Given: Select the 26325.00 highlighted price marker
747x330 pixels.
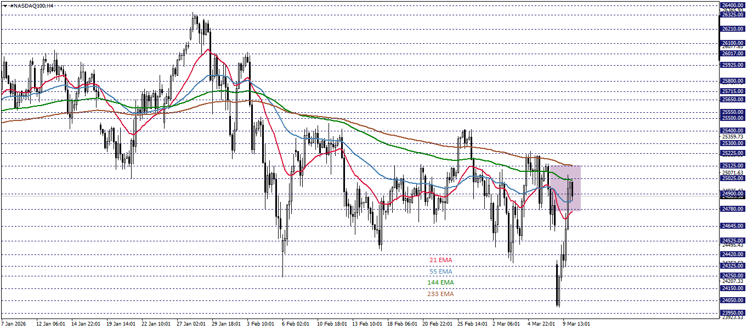Looking at the screenshot, I should [x=732, y=14].
